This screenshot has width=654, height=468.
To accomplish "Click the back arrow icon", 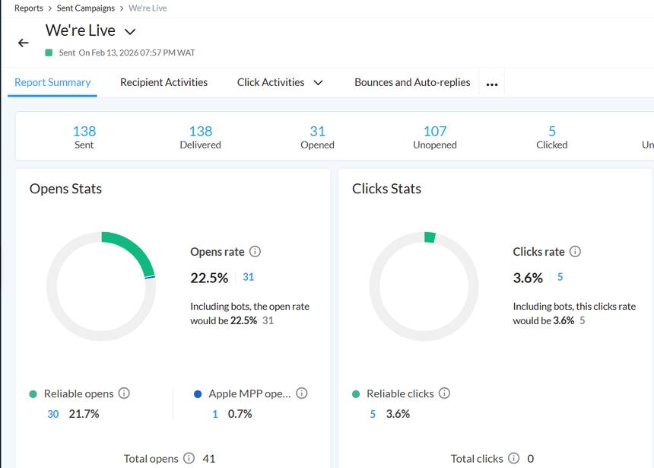I will [23, 43].
